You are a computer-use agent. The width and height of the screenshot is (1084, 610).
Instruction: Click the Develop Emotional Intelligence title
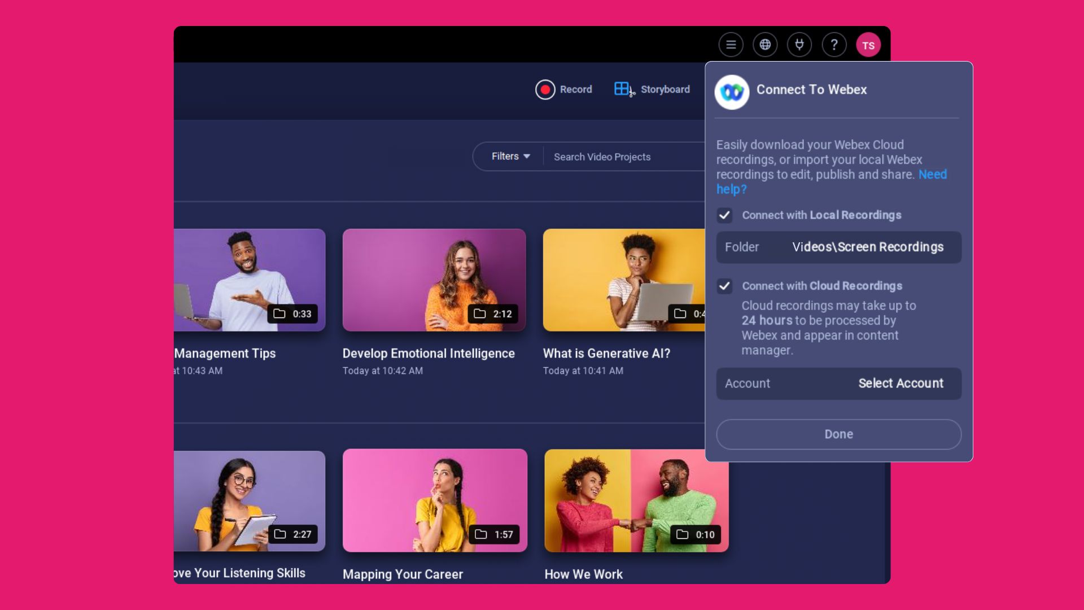(429, 353)
